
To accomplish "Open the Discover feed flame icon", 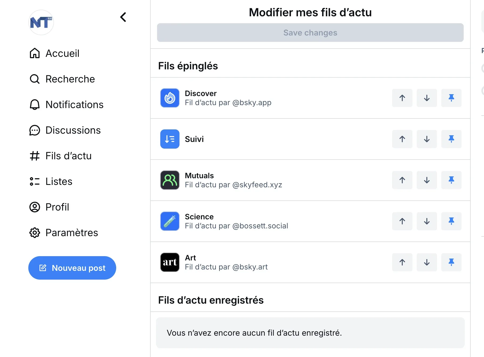I will point(170,98).
